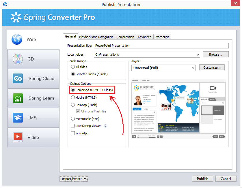
Task: Open the iSpring Cloud icon
Action: point(18,78)
